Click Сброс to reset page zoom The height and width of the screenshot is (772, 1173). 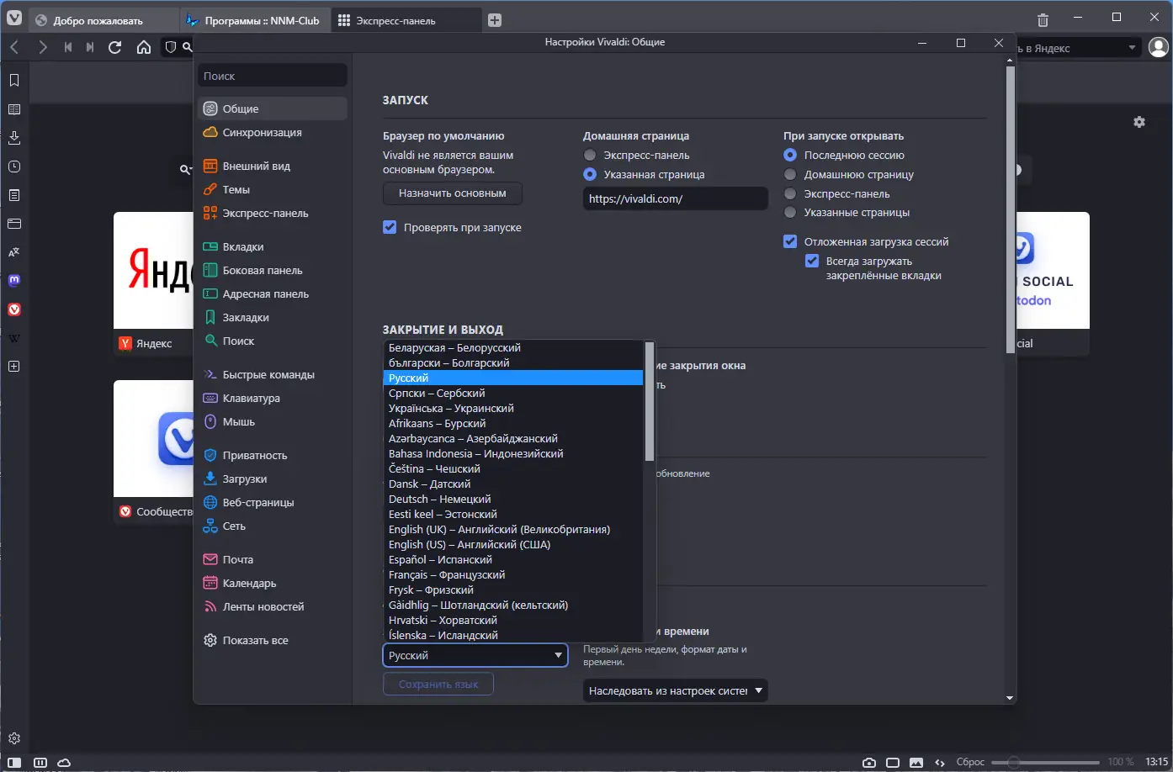pos(970,763)
